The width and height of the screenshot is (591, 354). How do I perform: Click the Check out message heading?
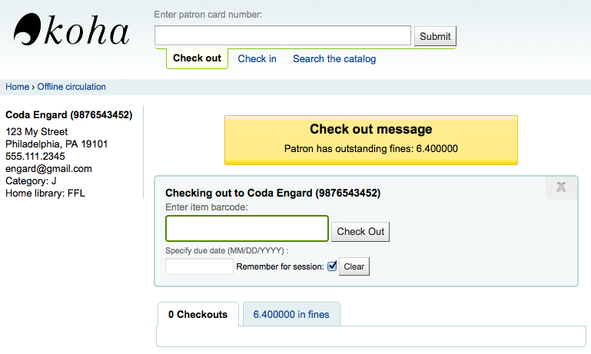pyautogui.click(x=370, y=129)
